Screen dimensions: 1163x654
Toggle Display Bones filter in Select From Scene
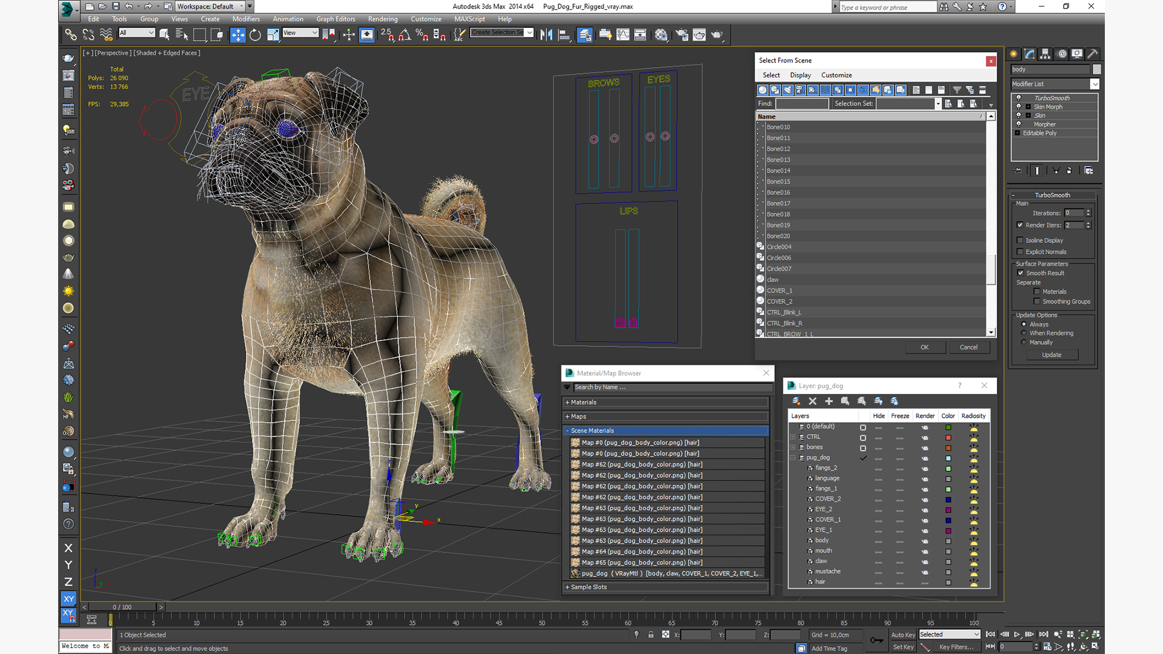tap(863, 90)
